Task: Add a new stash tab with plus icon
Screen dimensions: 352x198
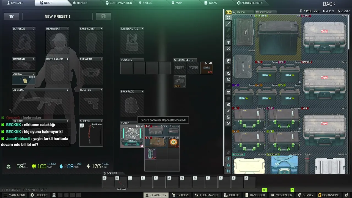Action: 229,12
